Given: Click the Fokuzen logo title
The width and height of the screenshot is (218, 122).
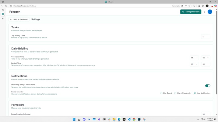Looking at the screenshot, I should 15,12.
